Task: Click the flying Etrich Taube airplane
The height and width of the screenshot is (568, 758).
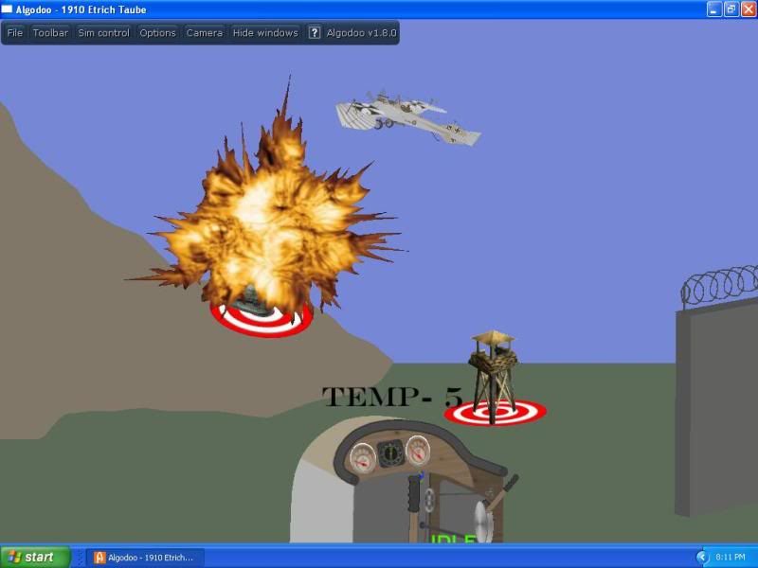Action: pyautogui.click(x=406, y=117)
